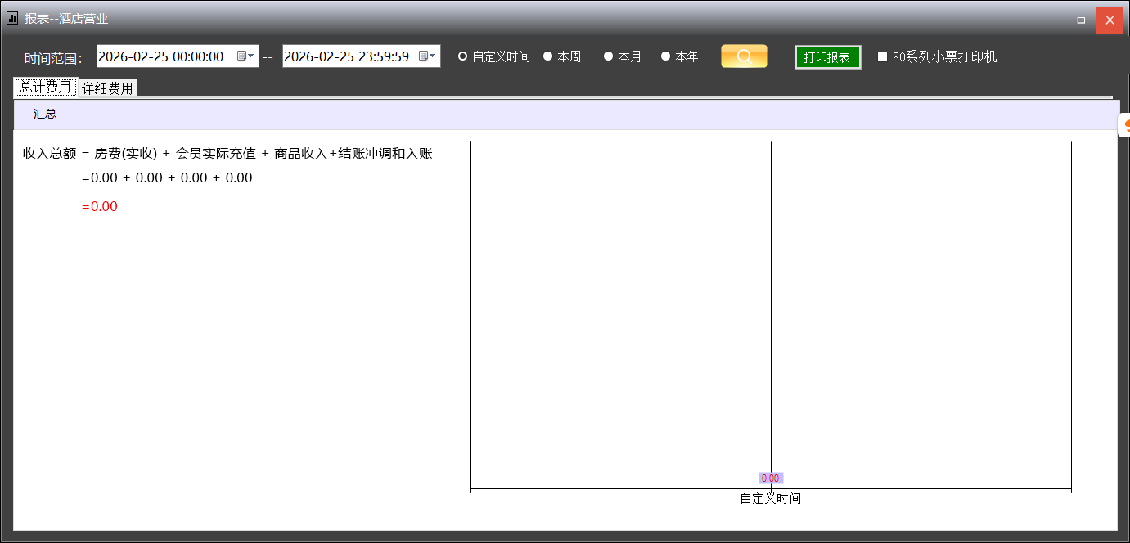Open the start date calendar picker
Viewport: 1130px width, 543px height.
coord(245,56)
